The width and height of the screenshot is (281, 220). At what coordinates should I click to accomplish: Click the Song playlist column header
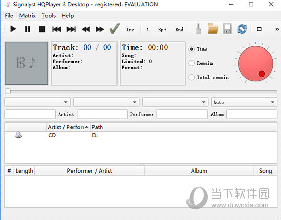click(265, 170)
